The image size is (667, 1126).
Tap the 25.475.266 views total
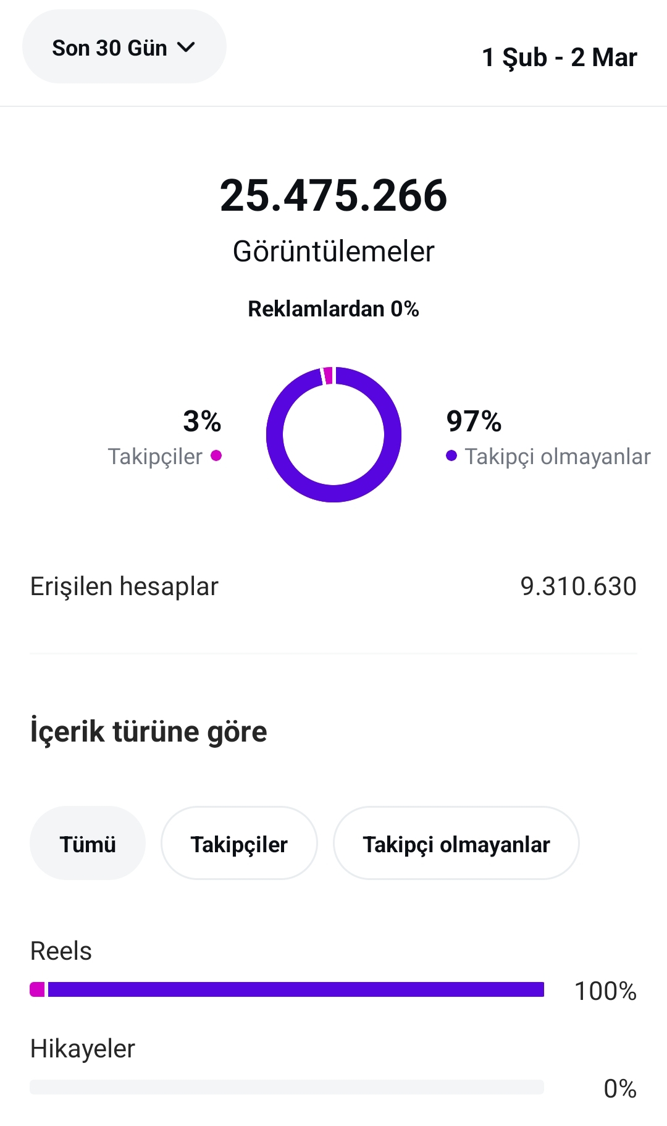(x=333, y=195)
